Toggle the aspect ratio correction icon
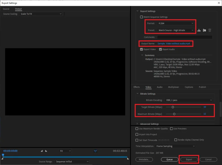 tap(95, 151)
